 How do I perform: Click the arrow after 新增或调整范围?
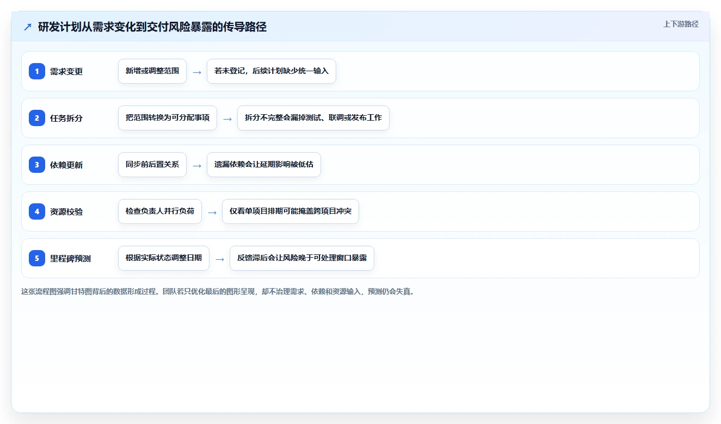pos(197,72)
